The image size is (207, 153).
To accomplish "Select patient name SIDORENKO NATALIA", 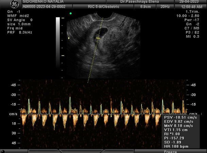I will tap(43, 2).
